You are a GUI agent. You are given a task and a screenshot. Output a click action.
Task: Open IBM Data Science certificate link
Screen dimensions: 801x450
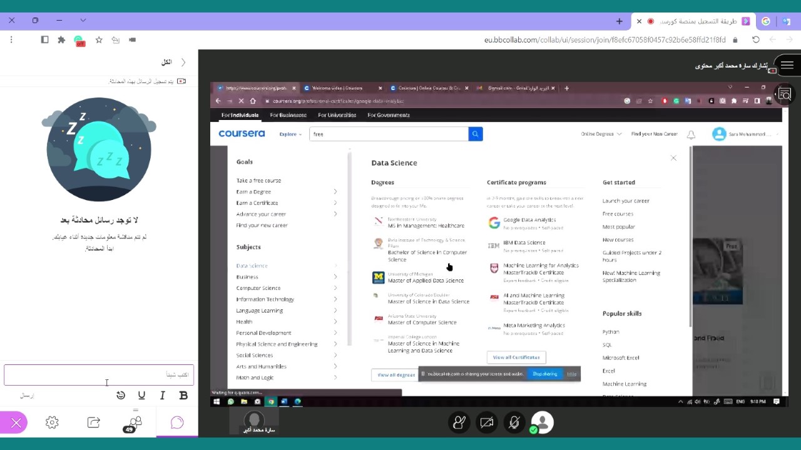pos(524,242)
